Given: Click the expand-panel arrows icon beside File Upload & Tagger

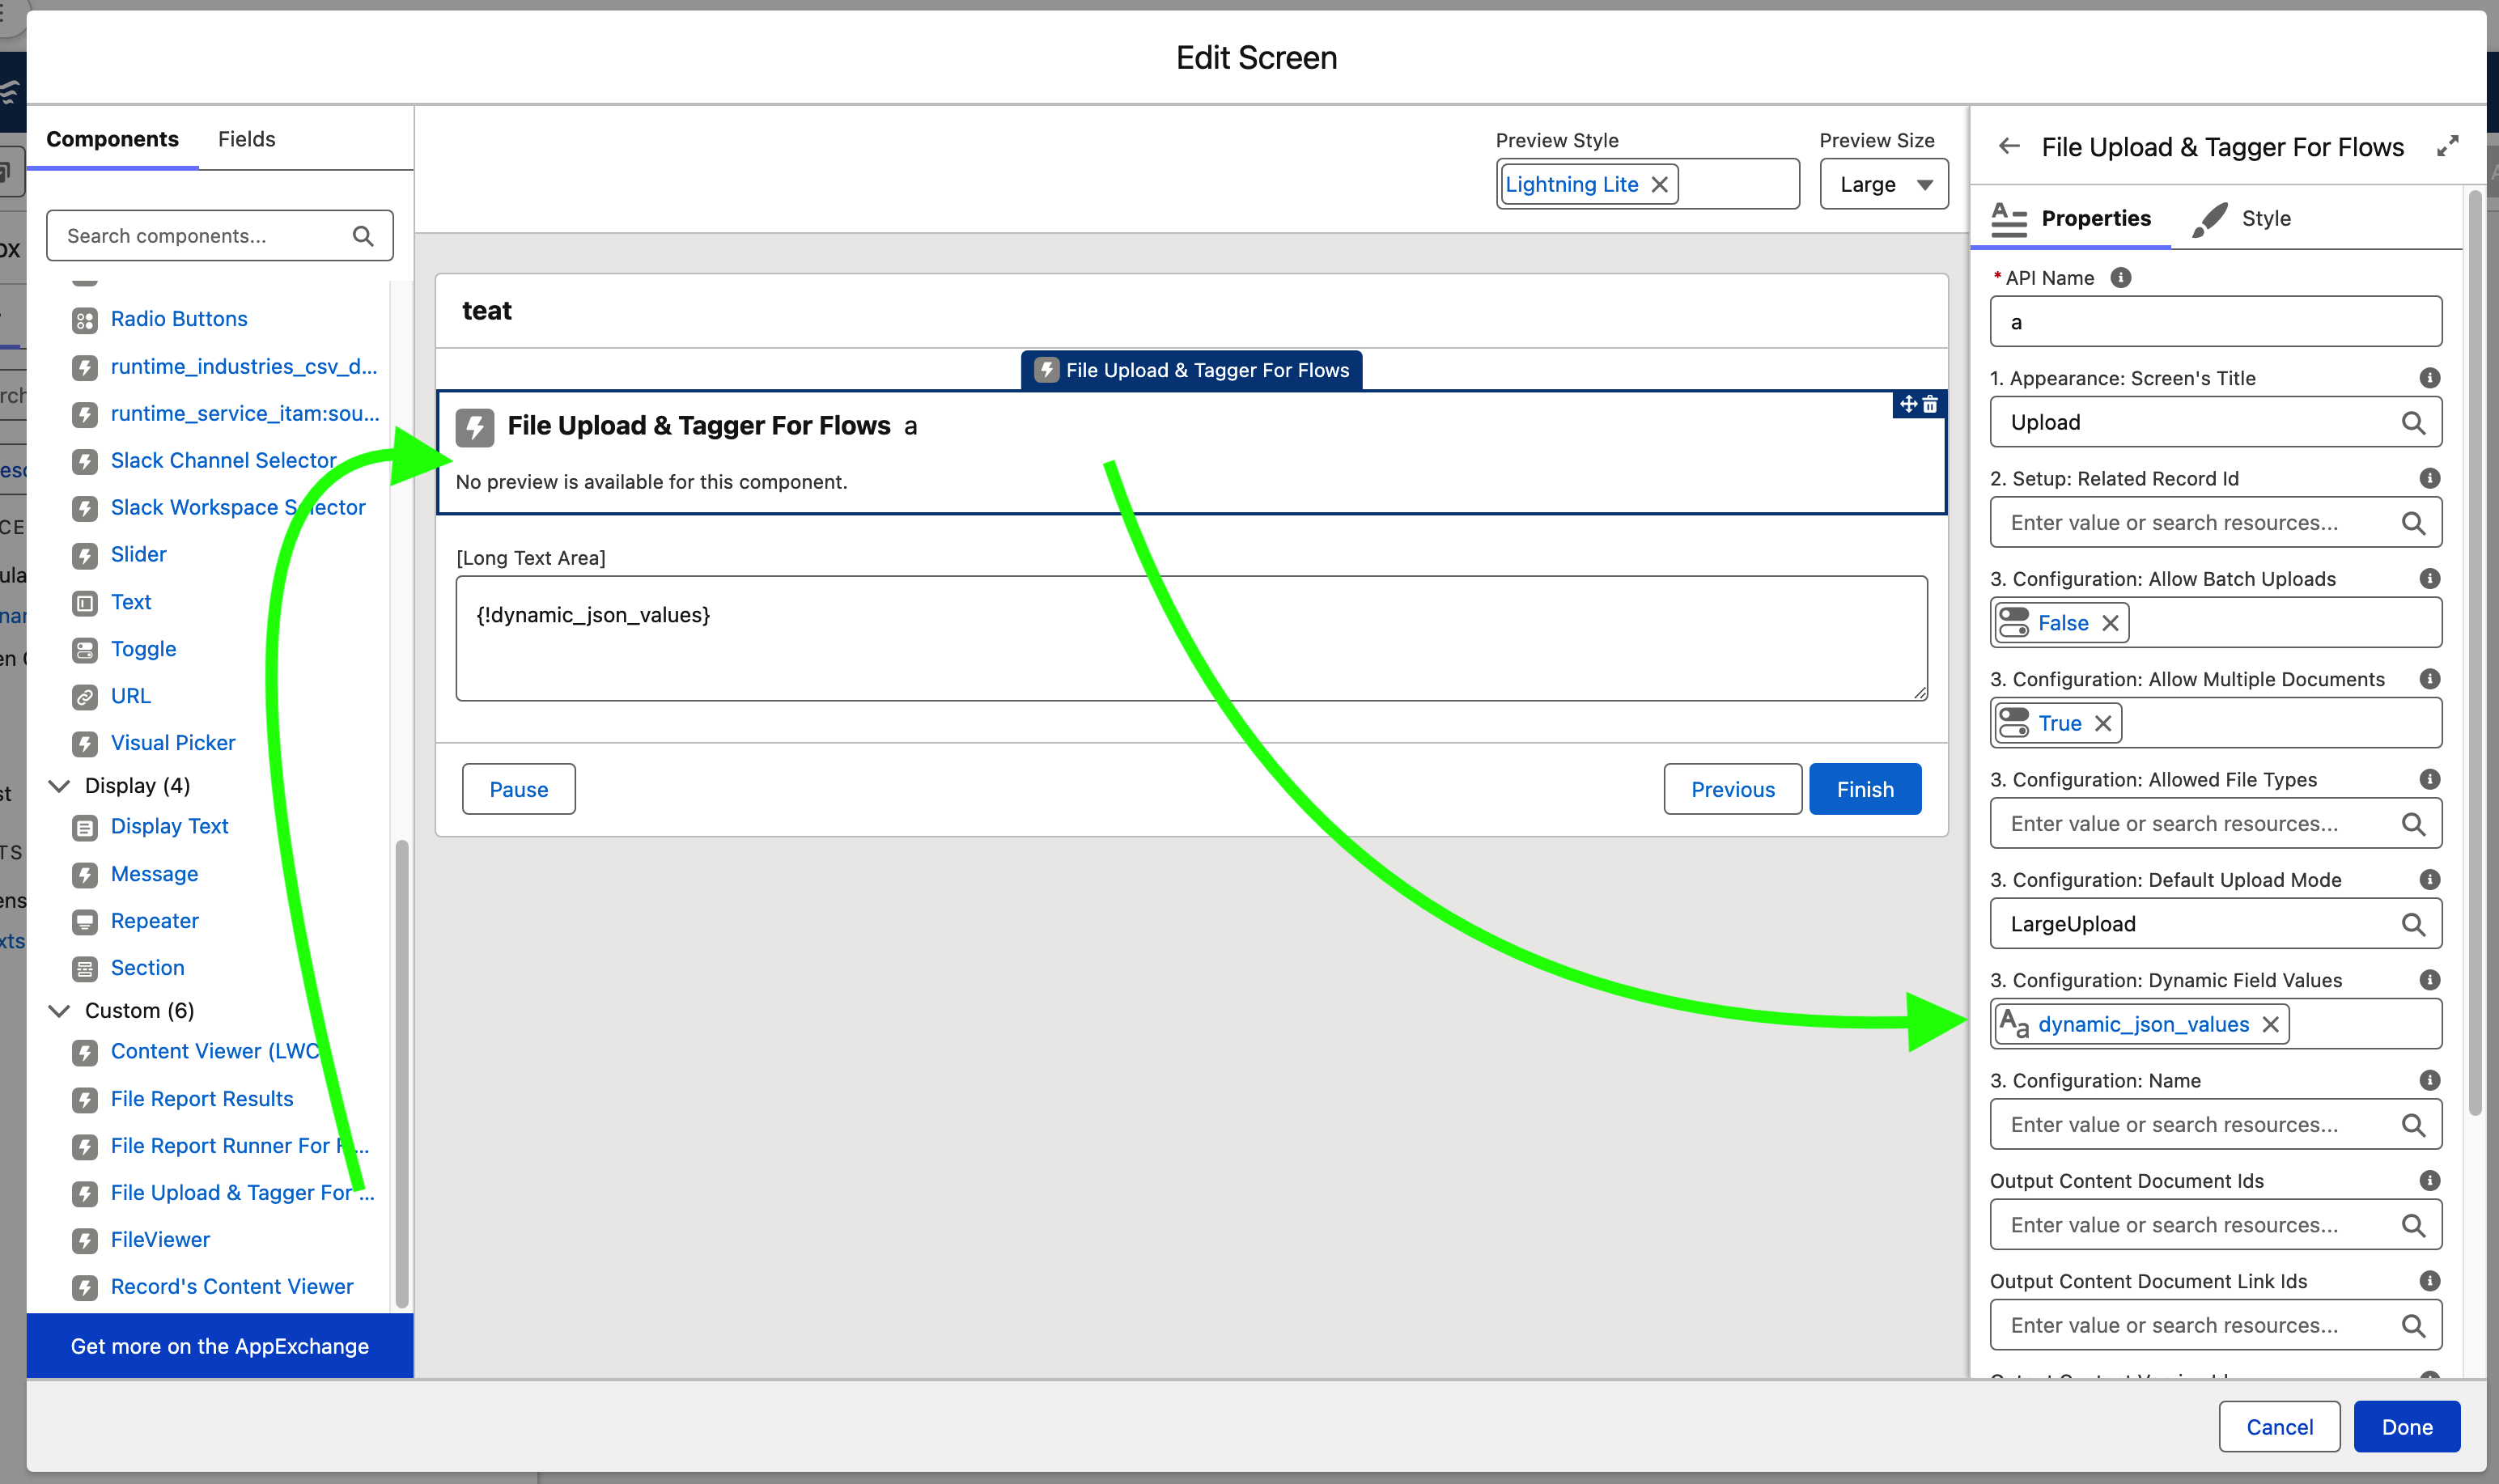Looking at the screenshot, I should pyautogui.click(x=2449, y=145).
